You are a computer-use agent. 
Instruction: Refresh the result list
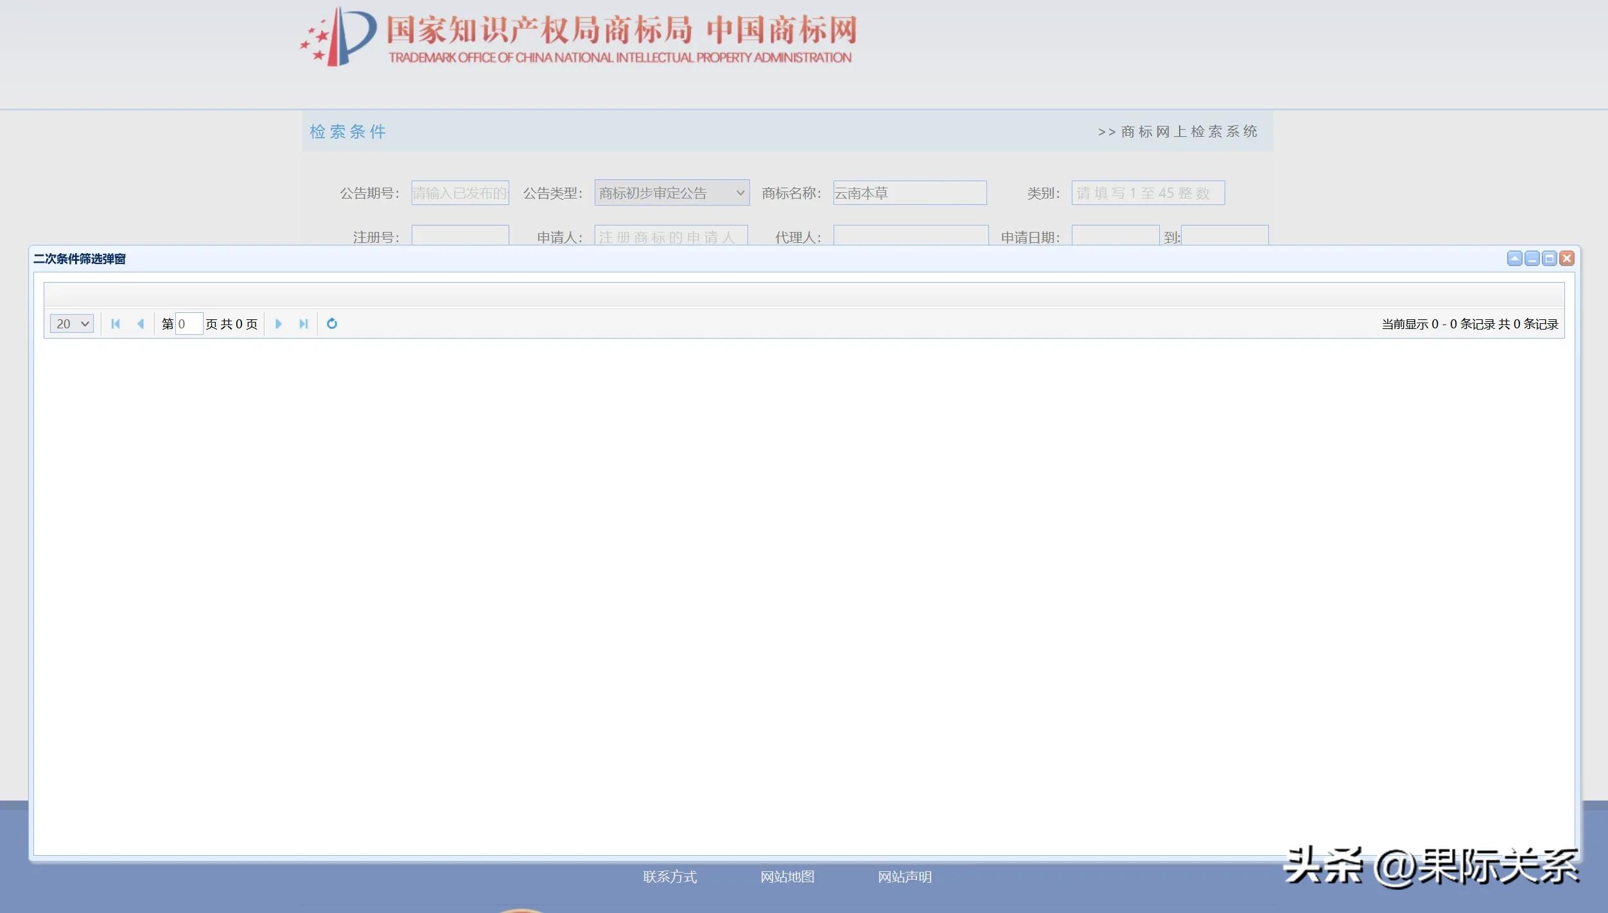[333, 323]
